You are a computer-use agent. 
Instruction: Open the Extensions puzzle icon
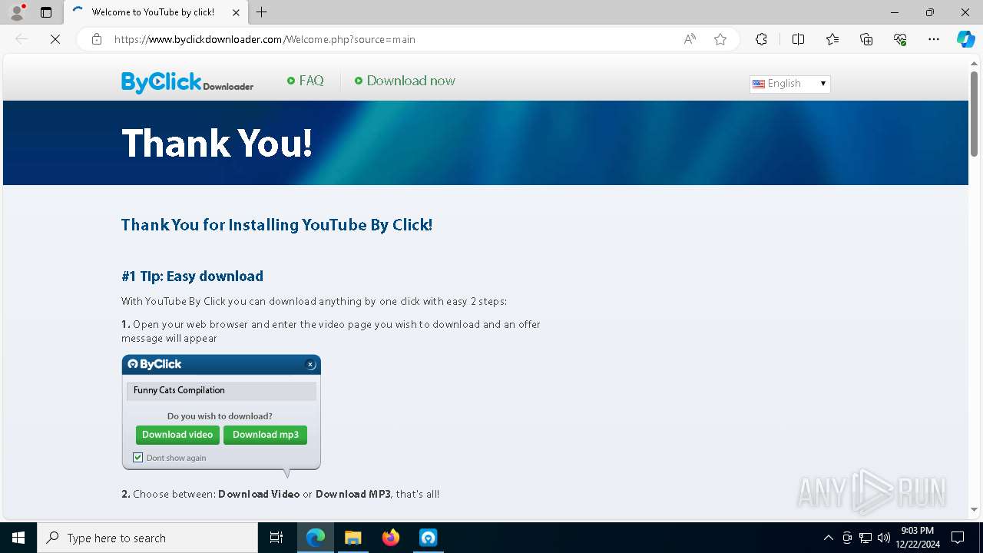pyautogui.click(x=761, y=39)
